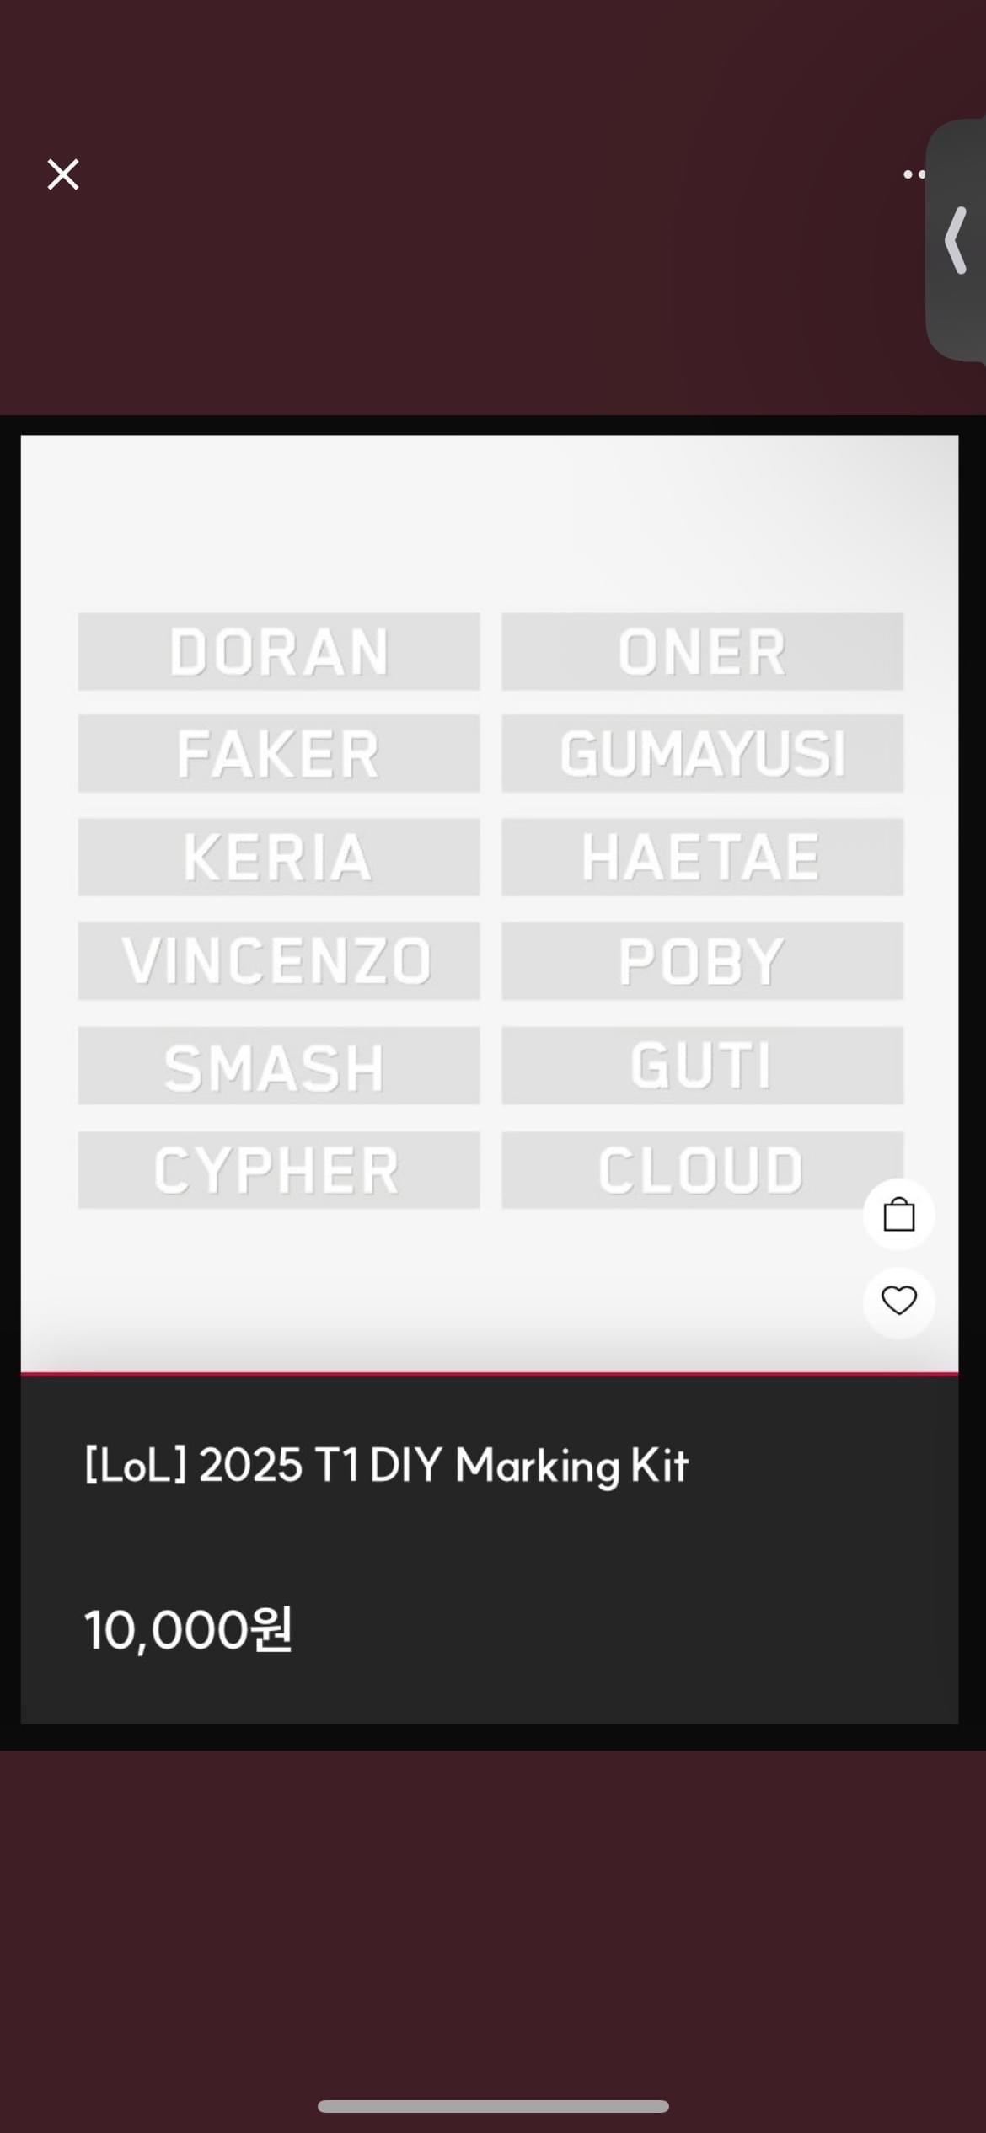Tap the GUMAYUSI name label
The image size is (986, 2133).
point(703,754)
